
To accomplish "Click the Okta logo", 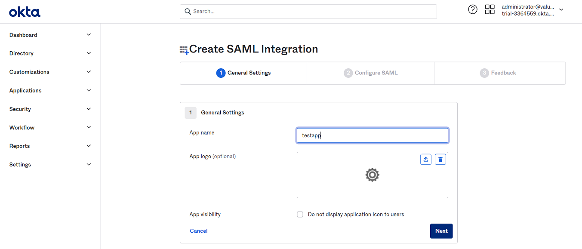I will 25,12.
